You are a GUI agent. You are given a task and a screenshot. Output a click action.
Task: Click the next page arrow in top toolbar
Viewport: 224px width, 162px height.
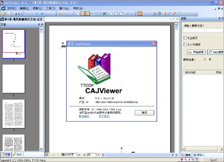click(37, 13)
